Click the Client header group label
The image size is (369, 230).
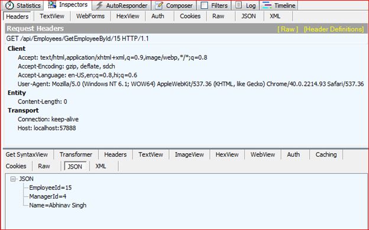17,48
